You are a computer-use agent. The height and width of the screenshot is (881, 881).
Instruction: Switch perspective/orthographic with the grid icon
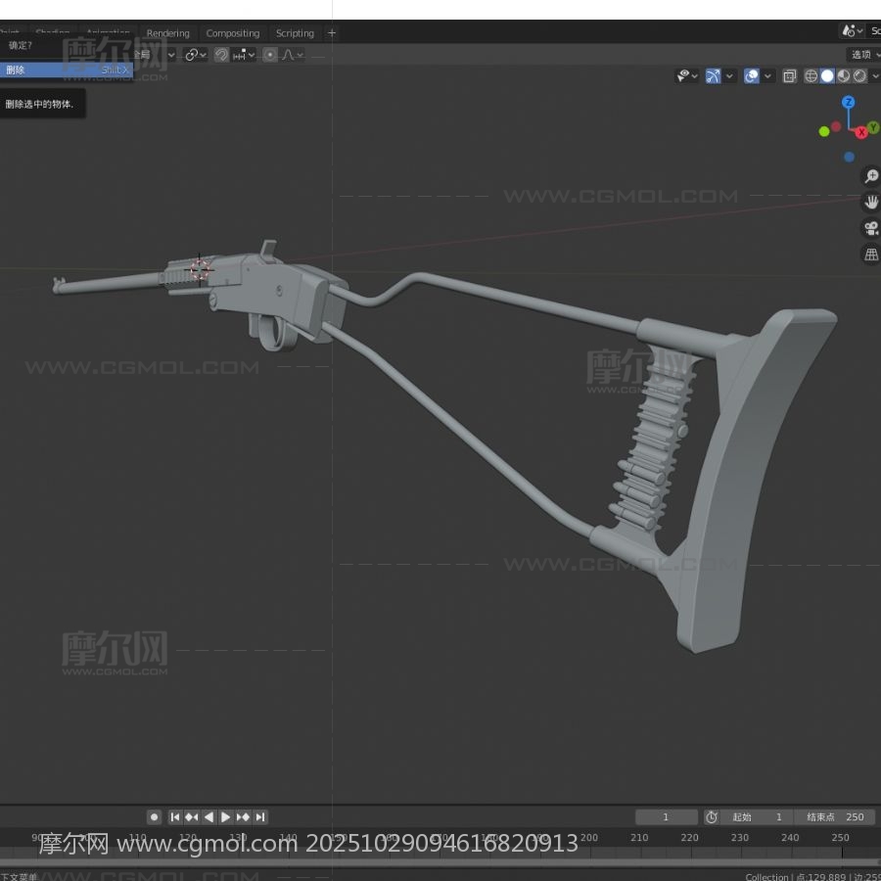click(870, 255)
